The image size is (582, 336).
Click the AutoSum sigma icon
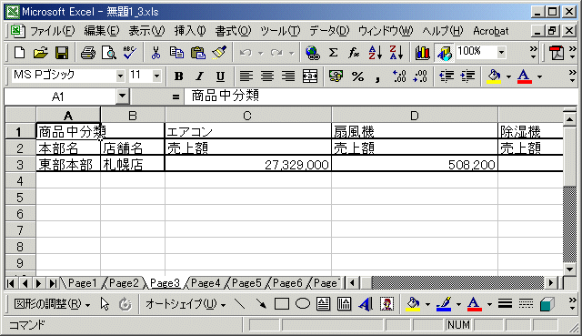tap(334, 53)
